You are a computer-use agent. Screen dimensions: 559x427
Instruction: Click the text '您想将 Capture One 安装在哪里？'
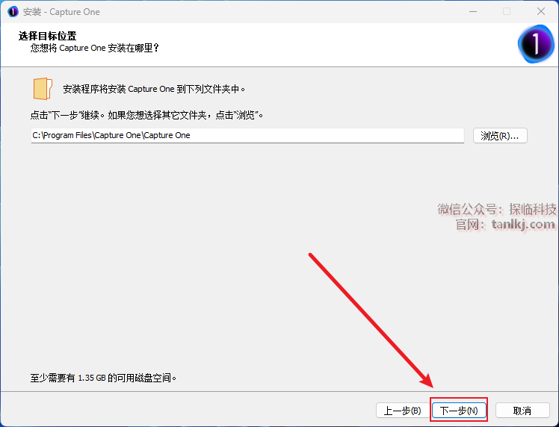[94, 48]
